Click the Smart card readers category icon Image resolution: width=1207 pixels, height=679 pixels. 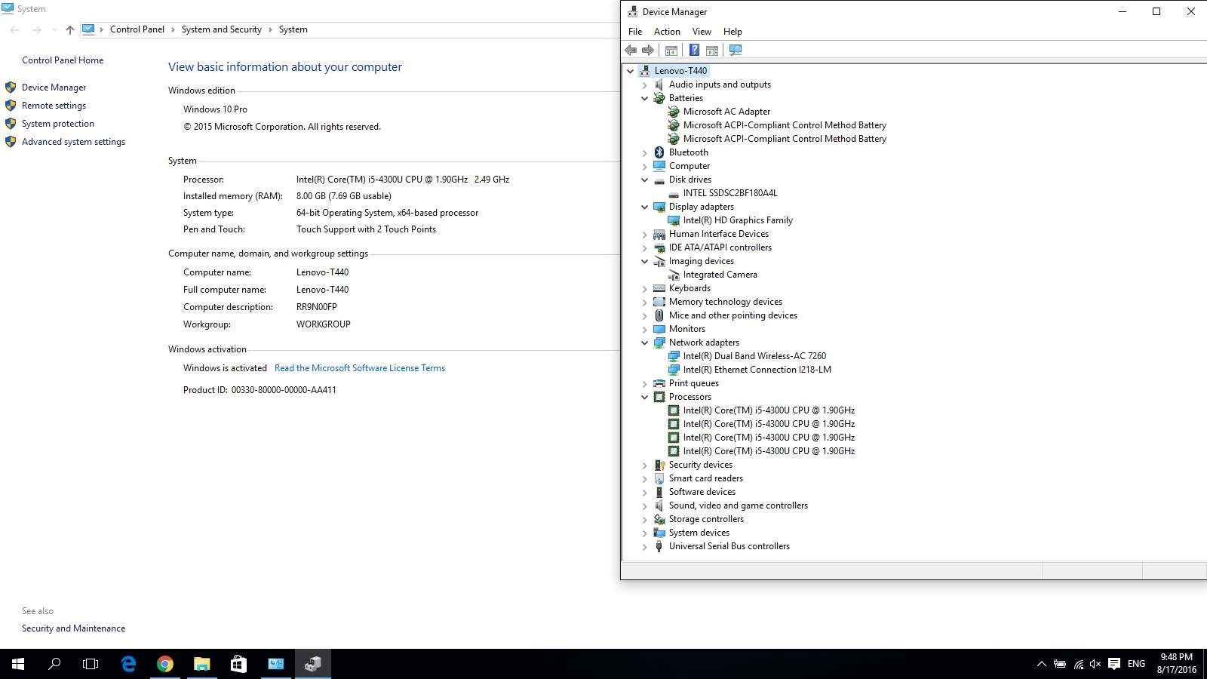tap(659, 478)
